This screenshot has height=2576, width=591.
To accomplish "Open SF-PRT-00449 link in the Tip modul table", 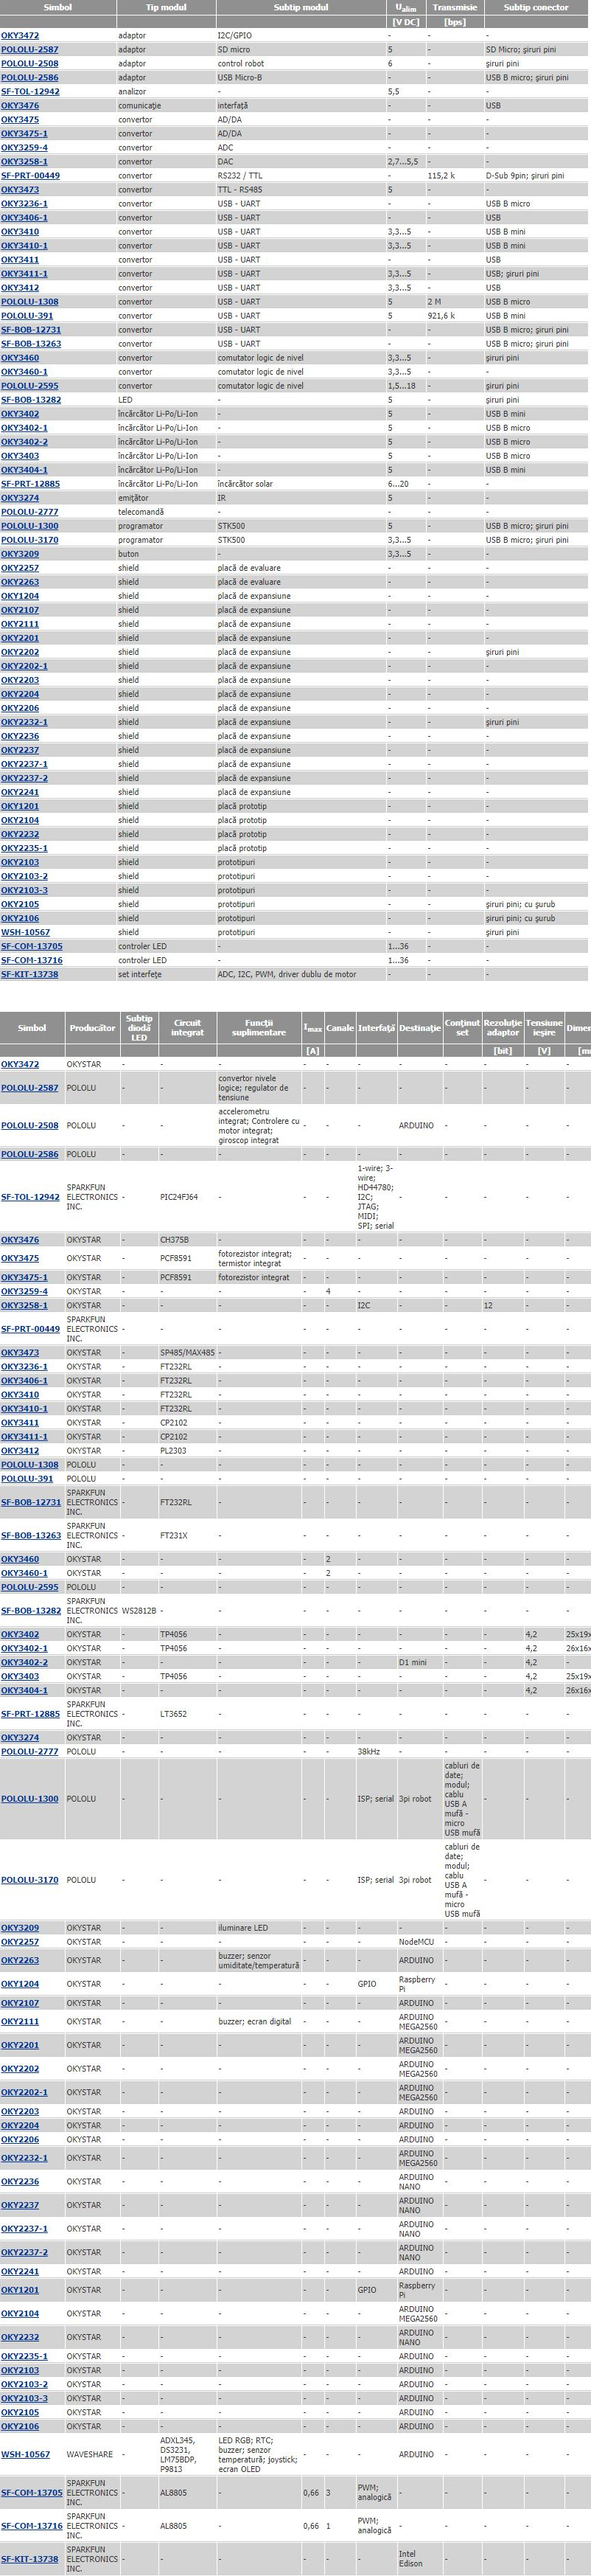I will click(x=30, y=175).
